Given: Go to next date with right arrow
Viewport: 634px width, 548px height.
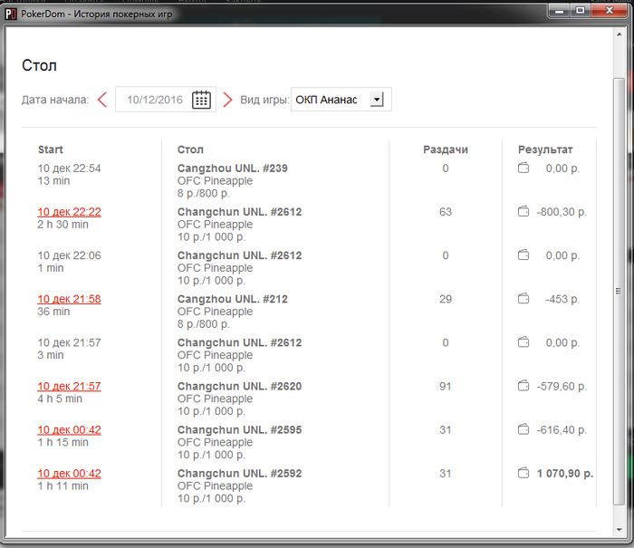Looking at the screenshot, I should (227, 100).
